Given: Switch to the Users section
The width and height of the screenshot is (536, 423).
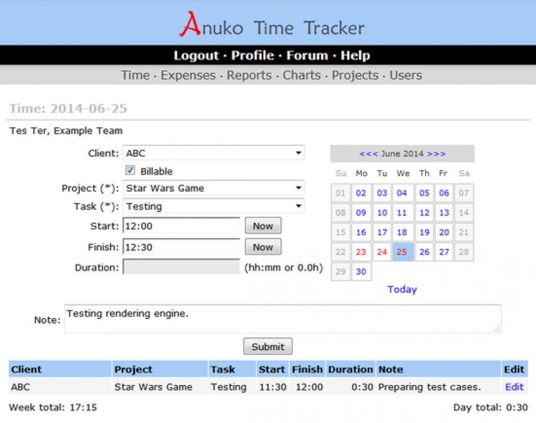Looking at the screenshot, I should coord(405,75).
